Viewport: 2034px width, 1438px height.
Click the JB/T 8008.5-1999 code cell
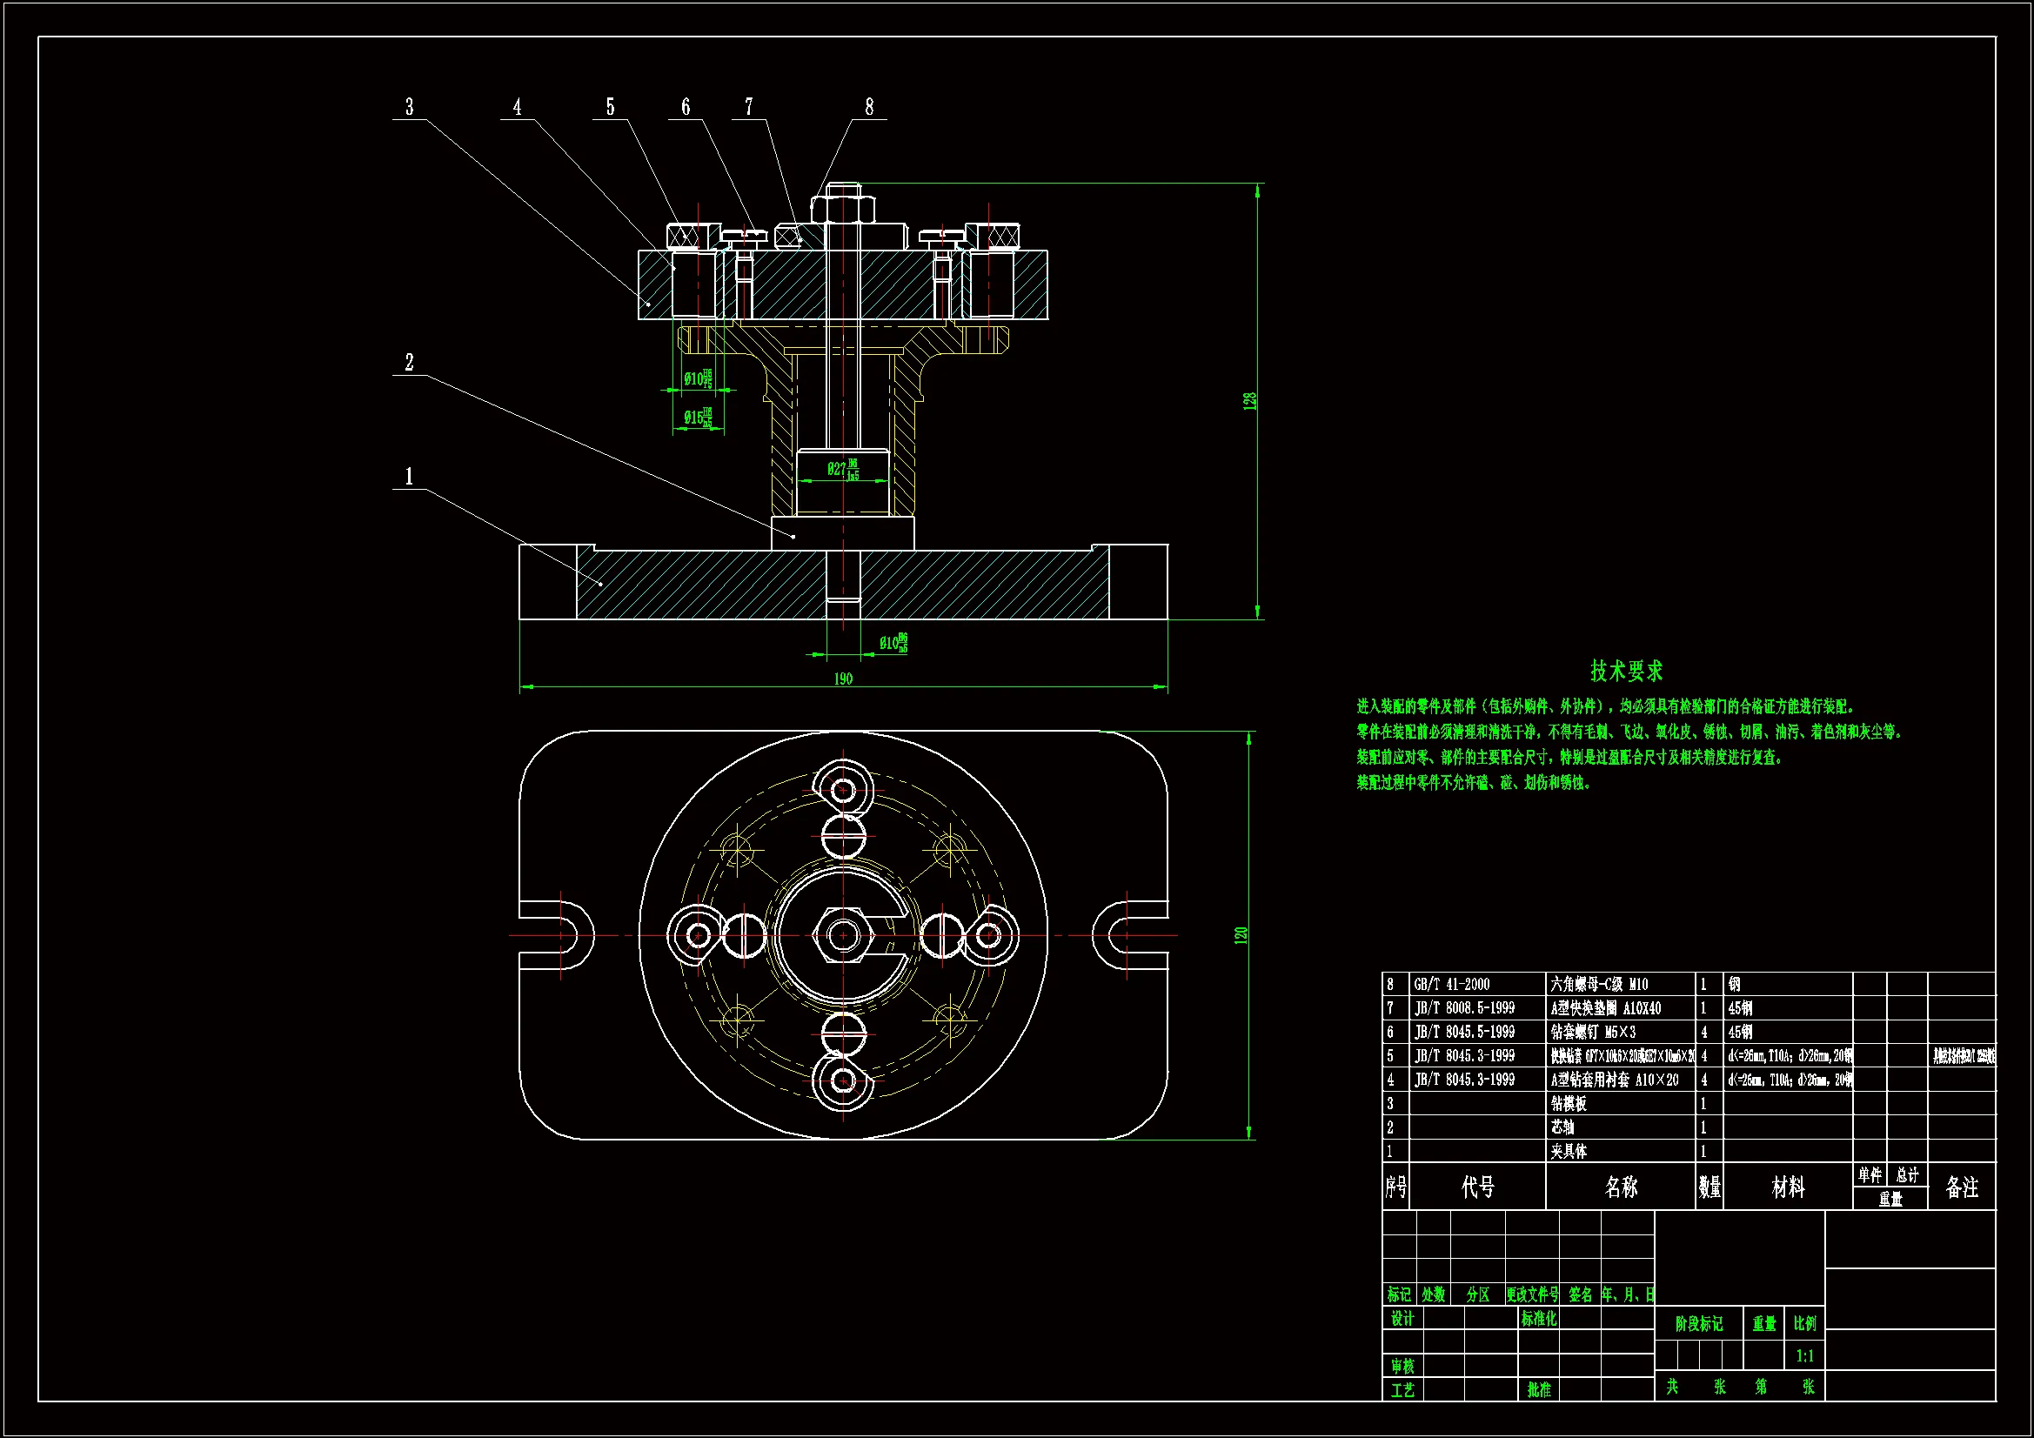point(1463,1008)
